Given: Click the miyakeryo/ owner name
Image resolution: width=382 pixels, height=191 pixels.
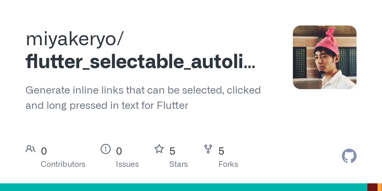Looking at the screenshot, I should (74, 39).
